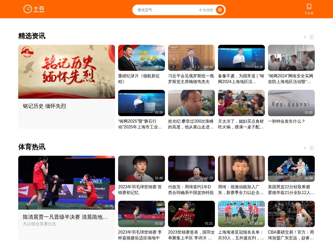This screenshot has height=250, width=333.
Task: Click the 天太冷了媳妇买点食材吃火锅 thumbnail
Action: (x=241, y=103)
